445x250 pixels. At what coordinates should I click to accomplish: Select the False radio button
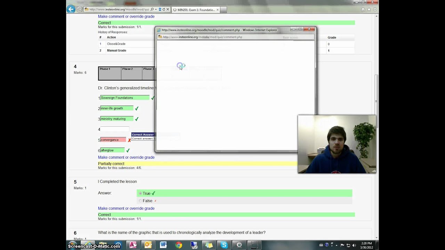[x=140, y=201]
